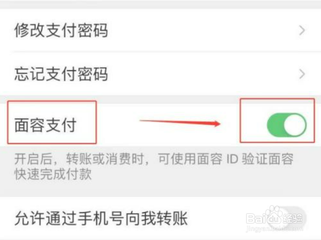
Task: Tap the 快速完成付款 description text
Action: pyautogui.click(x=53, y=174)
